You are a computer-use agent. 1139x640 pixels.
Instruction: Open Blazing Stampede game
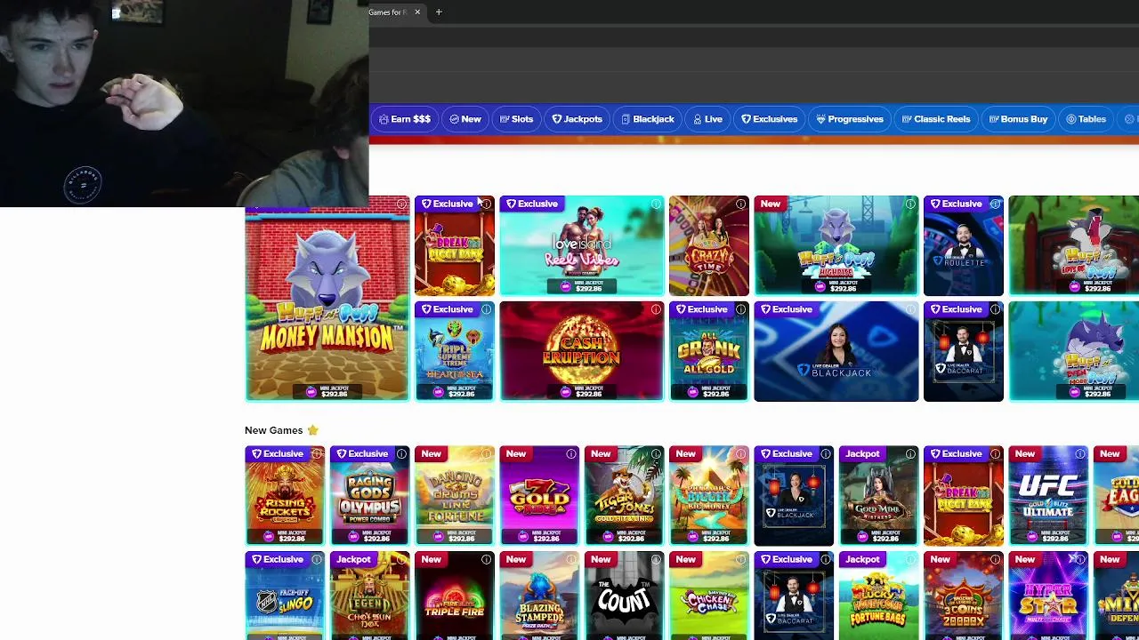539,596
